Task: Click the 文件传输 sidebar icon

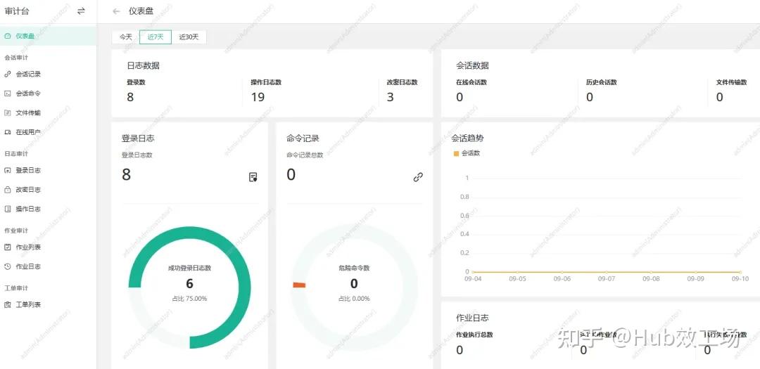Action: (8, 112)
